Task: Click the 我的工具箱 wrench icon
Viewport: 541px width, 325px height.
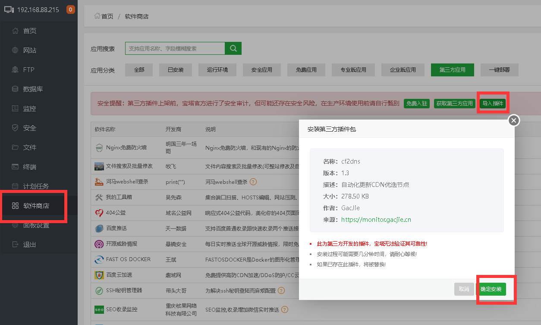Action: pos(99,197)
